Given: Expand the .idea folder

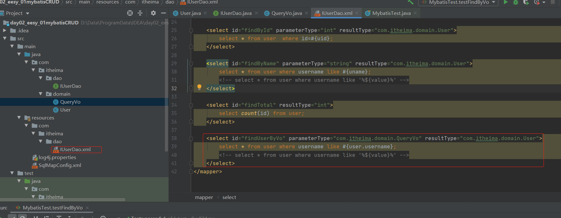Looking at the screenshot, I should click(x=4, y=30).
